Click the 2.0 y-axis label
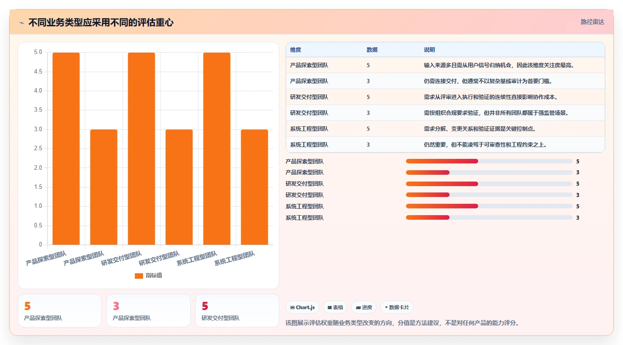Image resolution: width=623 pixels, height=345 pixels. (x=38, y=168)
